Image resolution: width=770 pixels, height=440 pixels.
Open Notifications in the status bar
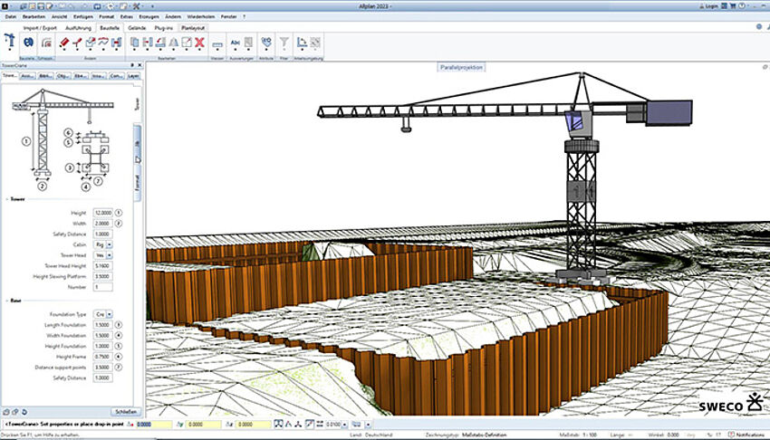pos(748,434)
